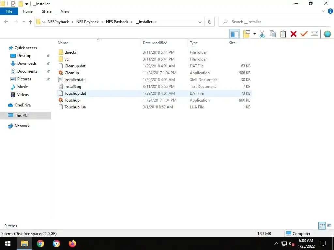Open the address bar history dropdown
Viewport: 334px width, 250px height.
(x=200, y=22)
